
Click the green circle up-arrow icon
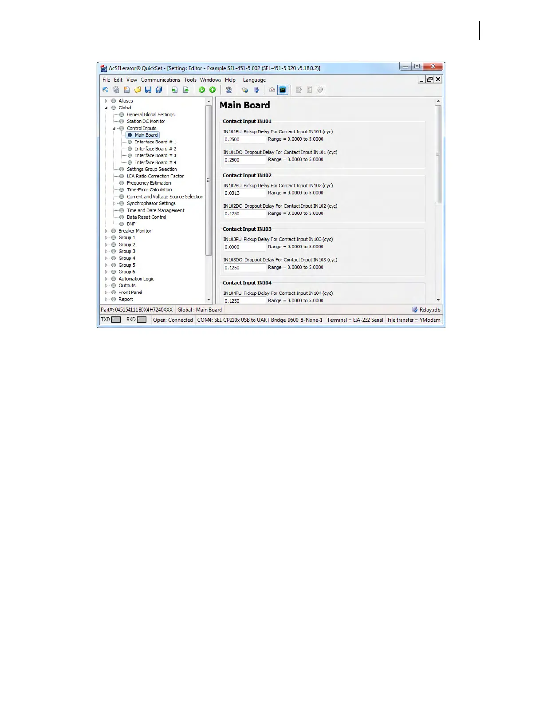(x=212, y=90)
